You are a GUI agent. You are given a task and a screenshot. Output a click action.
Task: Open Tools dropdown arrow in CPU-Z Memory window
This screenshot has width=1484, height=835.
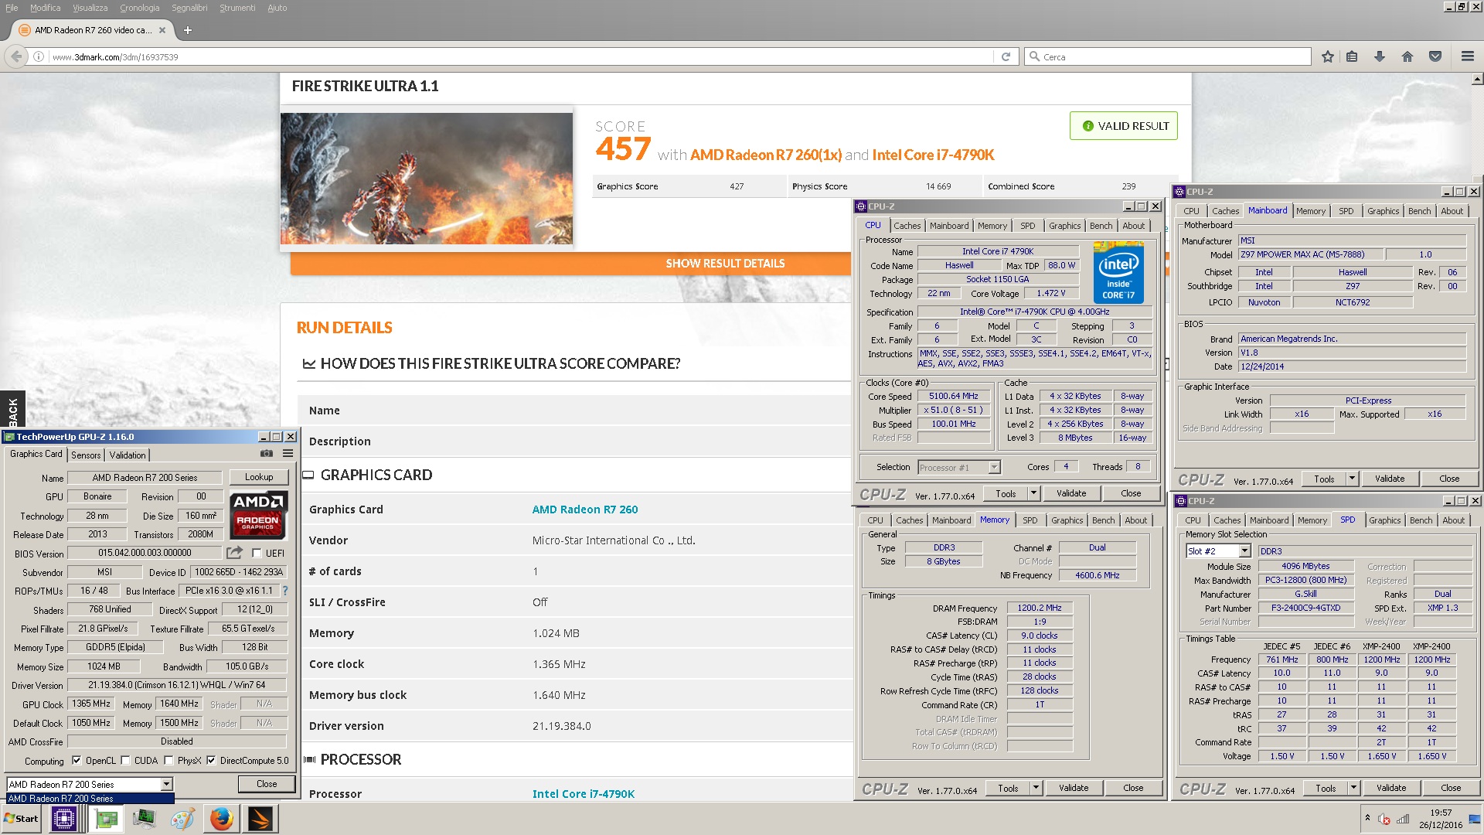1036,788
